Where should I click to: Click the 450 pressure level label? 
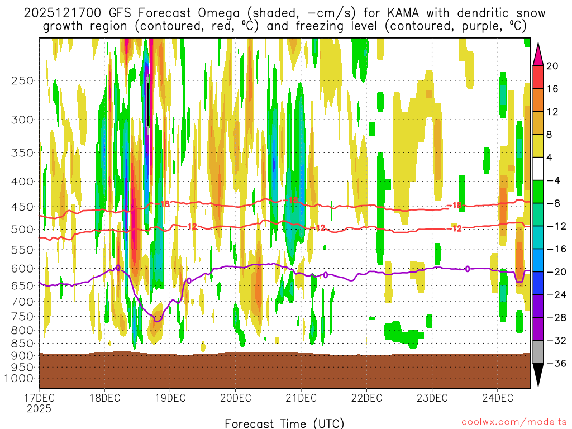coord(22,207)
